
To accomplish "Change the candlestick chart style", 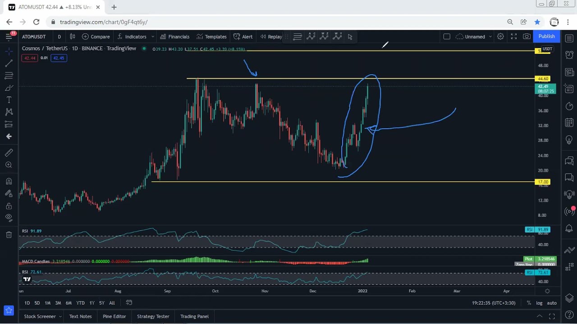I will click(72, 36).
